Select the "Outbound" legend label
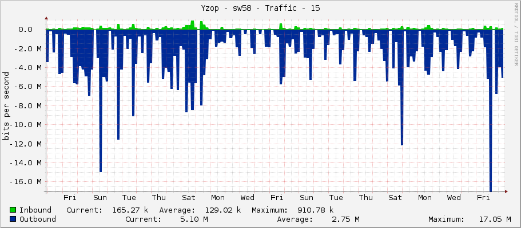 [x=38, y=219]
